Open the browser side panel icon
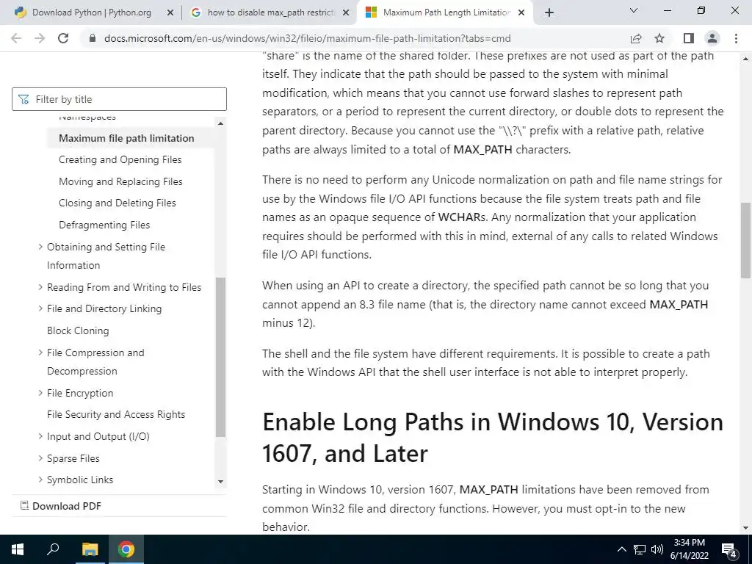Screen dimensions: 752x564 pos(689,38)
